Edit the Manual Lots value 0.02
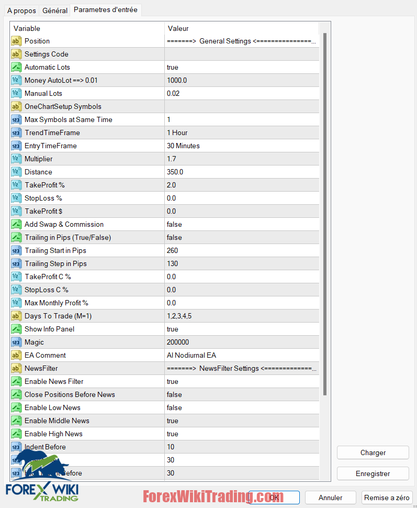Screen dimensions: 417x508 242,93
